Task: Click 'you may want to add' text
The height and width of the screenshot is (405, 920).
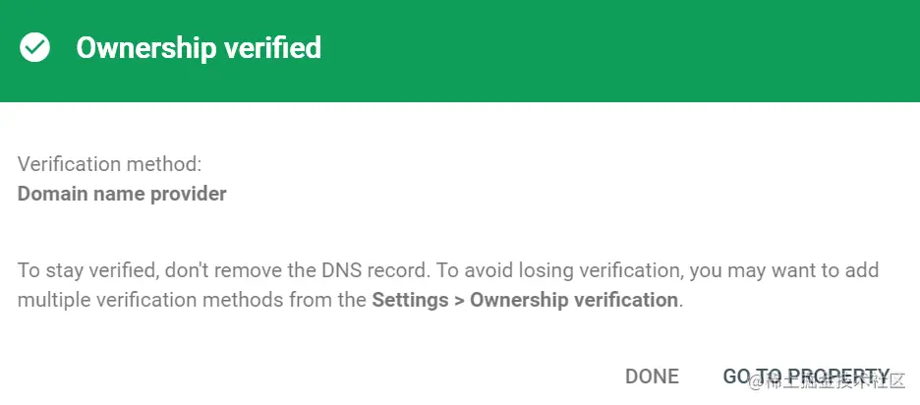Action: (x=784, y=270)
